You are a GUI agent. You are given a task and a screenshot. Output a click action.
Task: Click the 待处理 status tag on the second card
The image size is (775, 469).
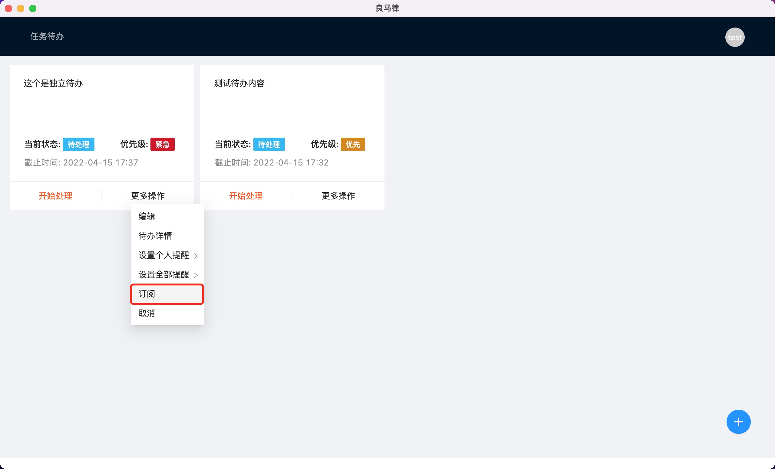point(269,144)
